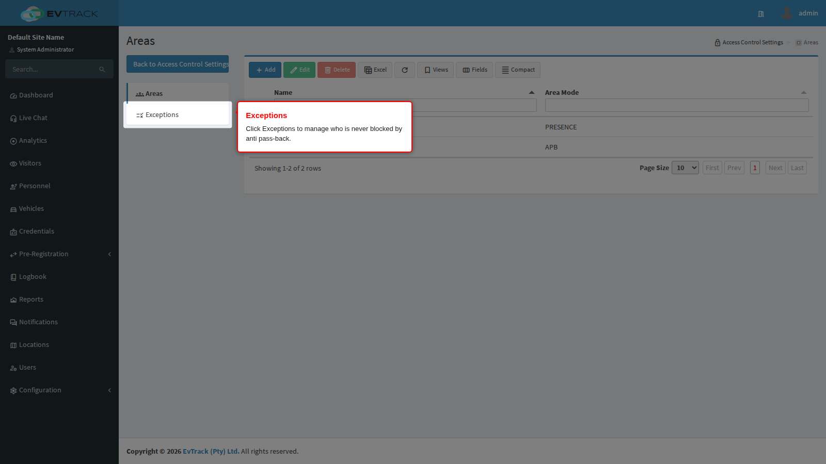Select the Exceptions tab
This screenshot has height=464, width=826.
[x=178, y=114]
